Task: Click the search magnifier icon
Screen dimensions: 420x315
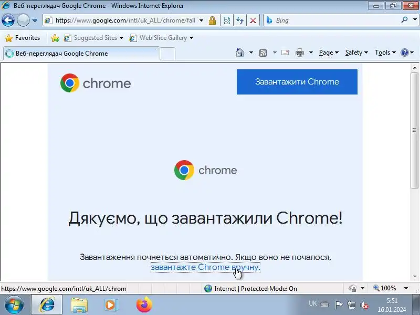Action: pos(405,20)
